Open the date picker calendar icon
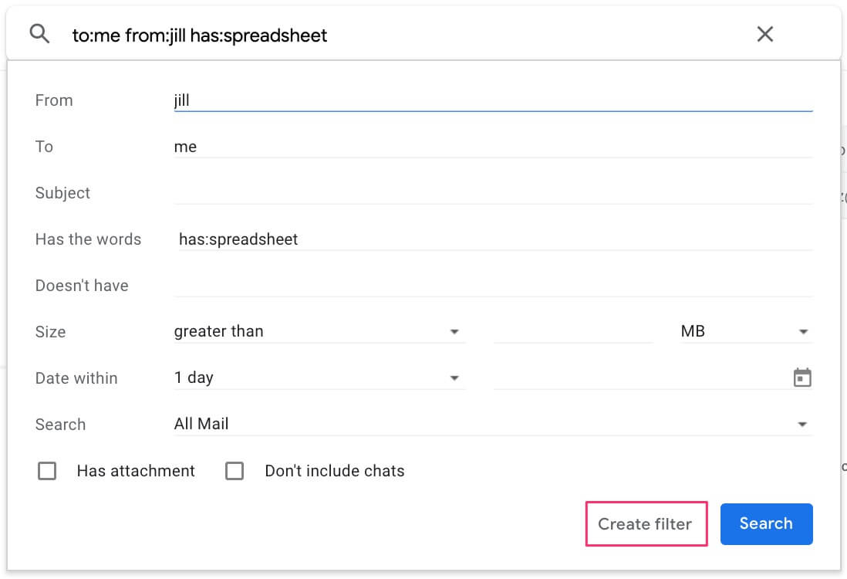847x579 pixels. point(802,378)
